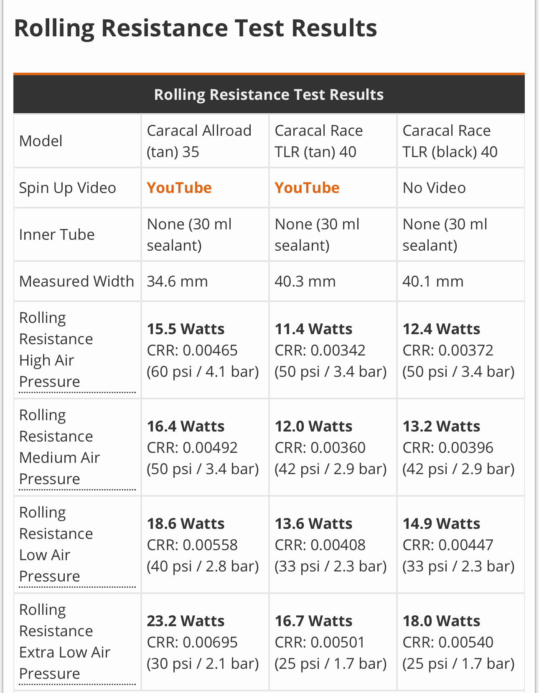Select the 12.0 Watts result

313,426
